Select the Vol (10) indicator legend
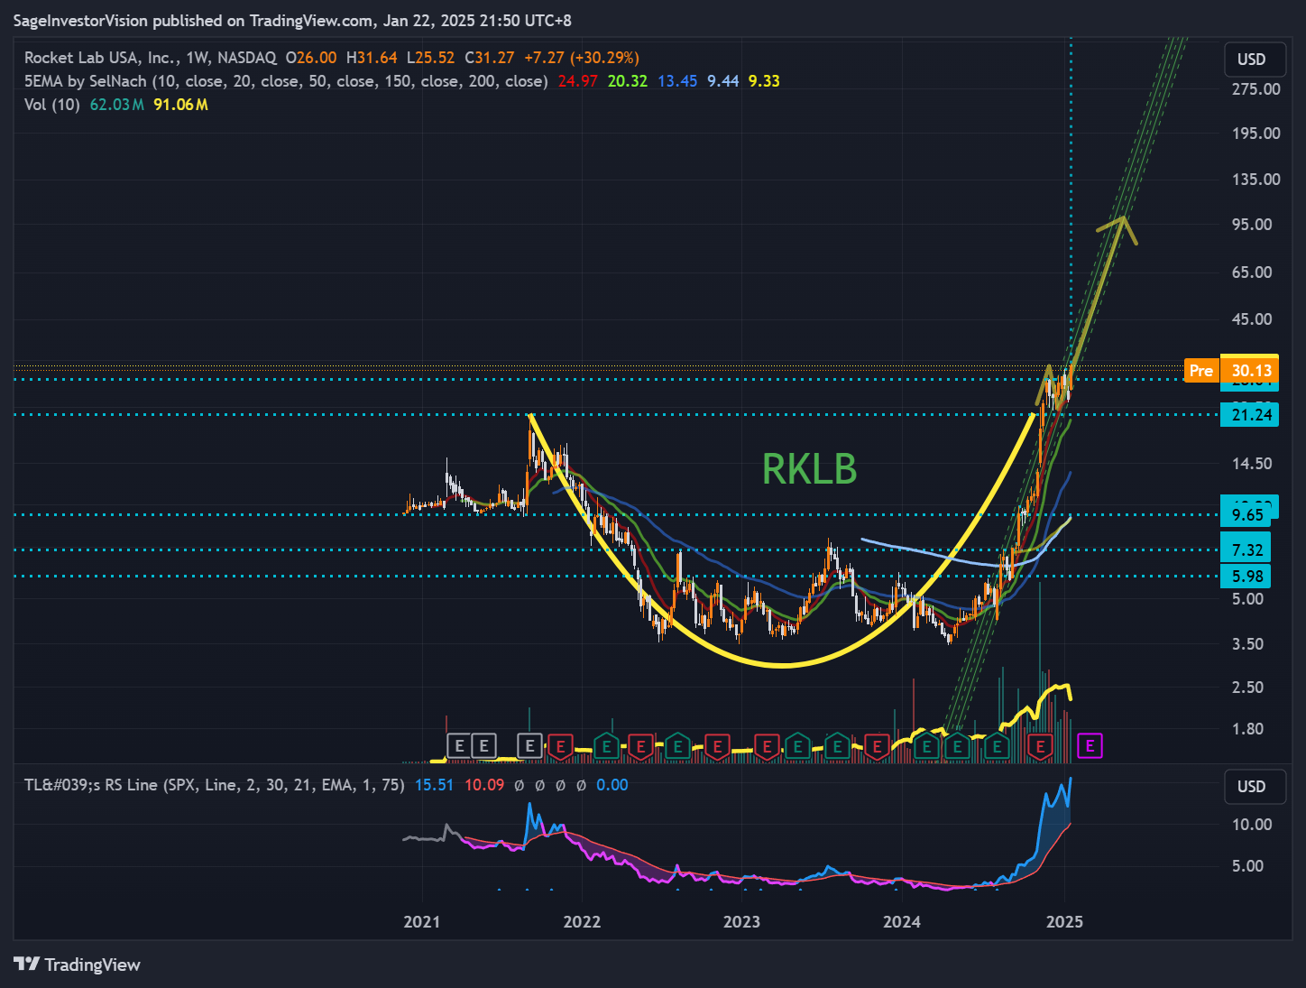The width and height of the screenshot is (1306, 988). point(52,105)
